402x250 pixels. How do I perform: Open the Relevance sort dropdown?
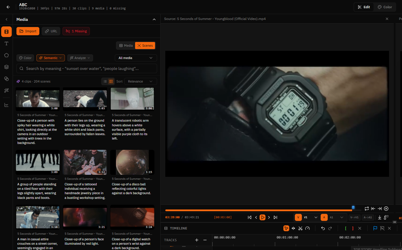140,81
